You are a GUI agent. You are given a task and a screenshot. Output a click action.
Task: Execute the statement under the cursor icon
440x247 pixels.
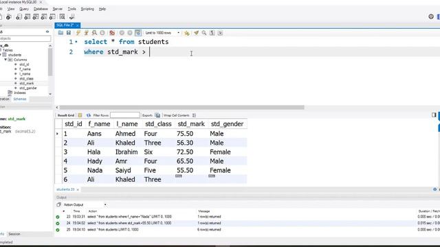click(x=87, y=33)
